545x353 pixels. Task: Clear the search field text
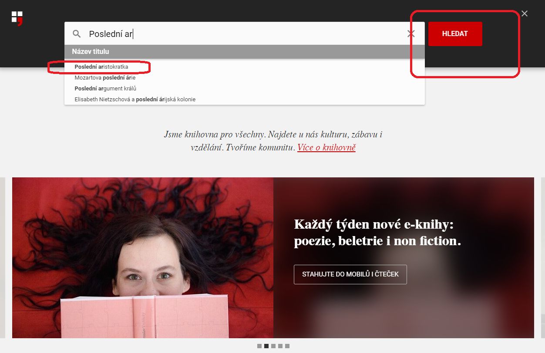410,34
